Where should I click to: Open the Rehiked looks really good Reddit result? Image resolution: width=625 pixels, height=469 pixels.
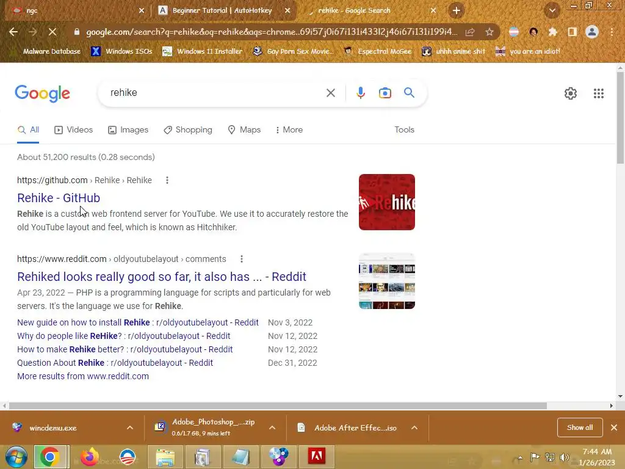coord(162,277)
